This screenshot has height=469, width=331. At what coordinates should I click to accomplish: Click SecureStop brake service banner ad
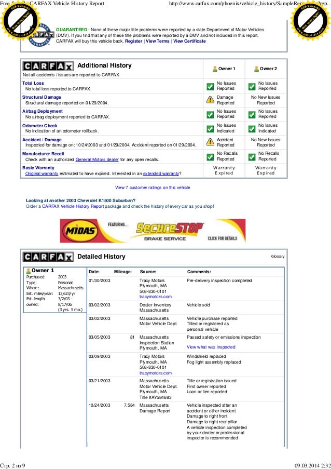(153, 231)
